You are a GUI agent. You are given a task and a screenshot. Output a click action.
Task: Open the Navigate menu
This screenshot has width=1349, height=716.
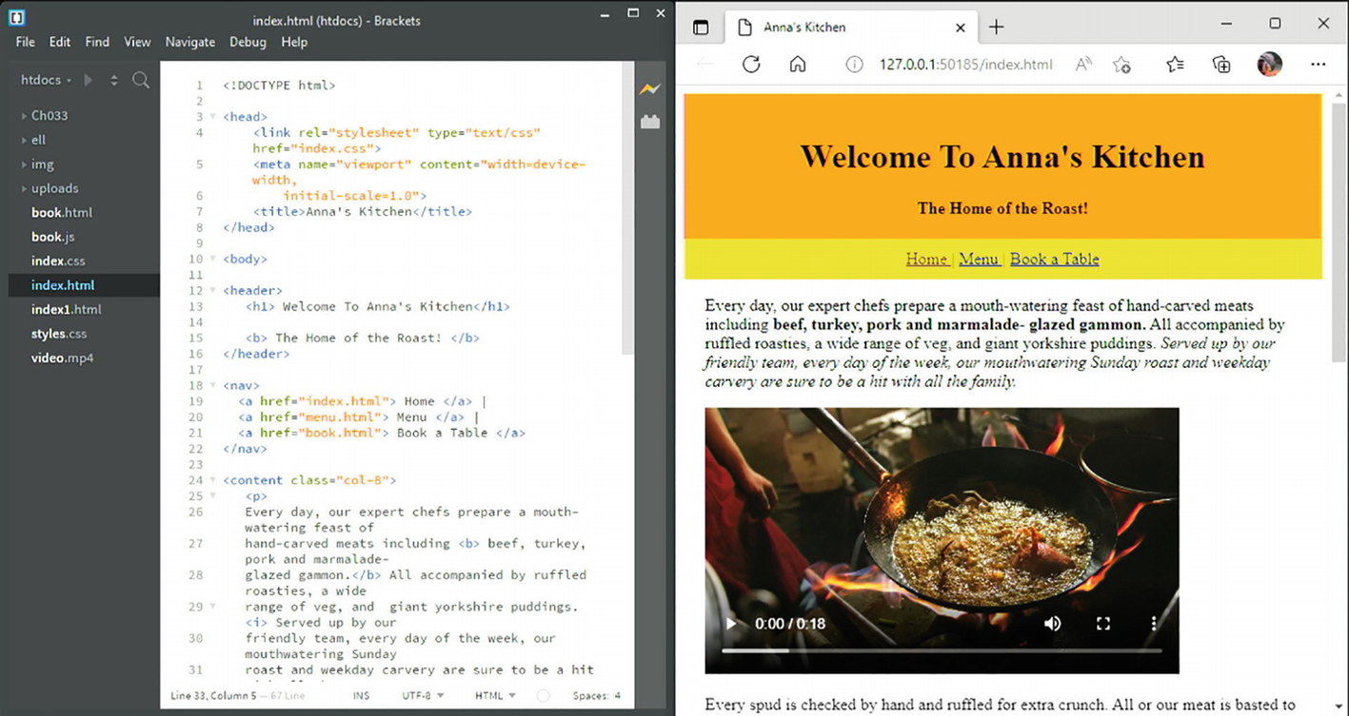click(189, 42)
